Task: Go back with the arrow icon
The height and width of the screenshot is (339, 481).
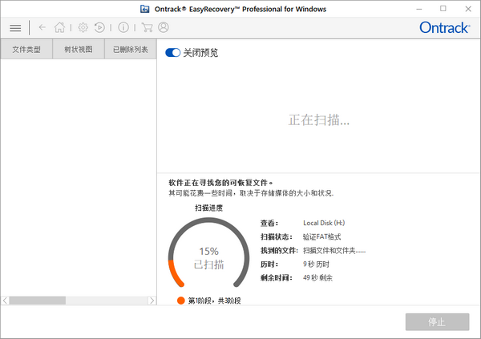Action: (x=42, y=27)
